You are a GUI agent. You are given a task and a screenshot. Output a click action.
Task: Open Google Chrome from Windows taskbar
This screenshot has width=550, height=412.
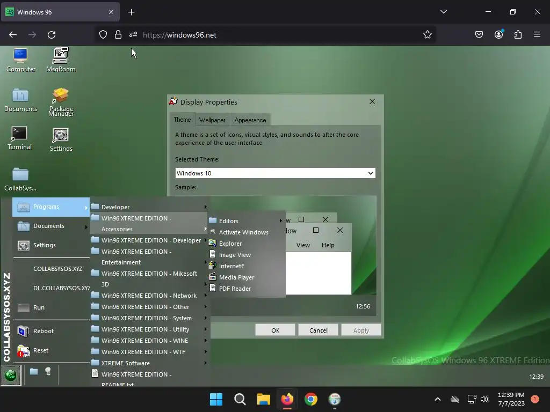[x=311, y=399]
